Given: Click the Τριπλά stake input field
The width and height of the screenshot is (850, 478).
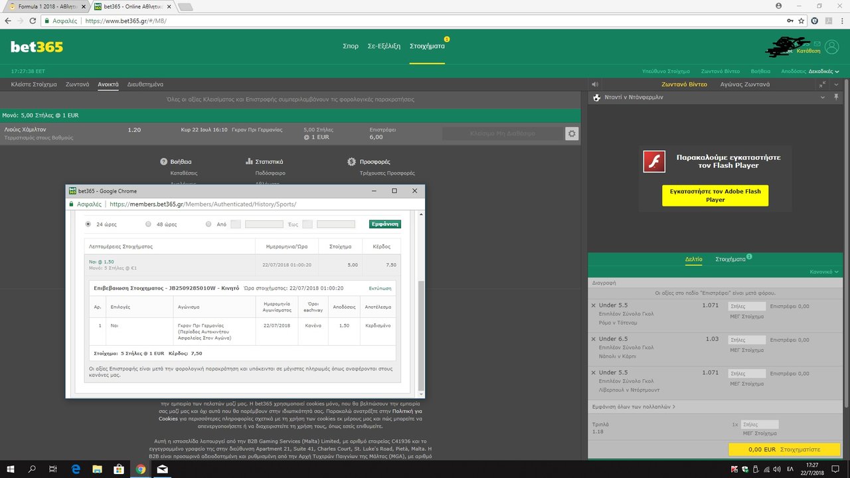Looking at the screenshot, I should coord(760,424).
